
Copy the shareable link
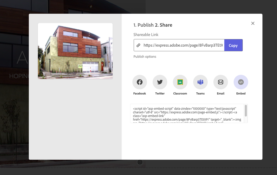click(233, 45)
